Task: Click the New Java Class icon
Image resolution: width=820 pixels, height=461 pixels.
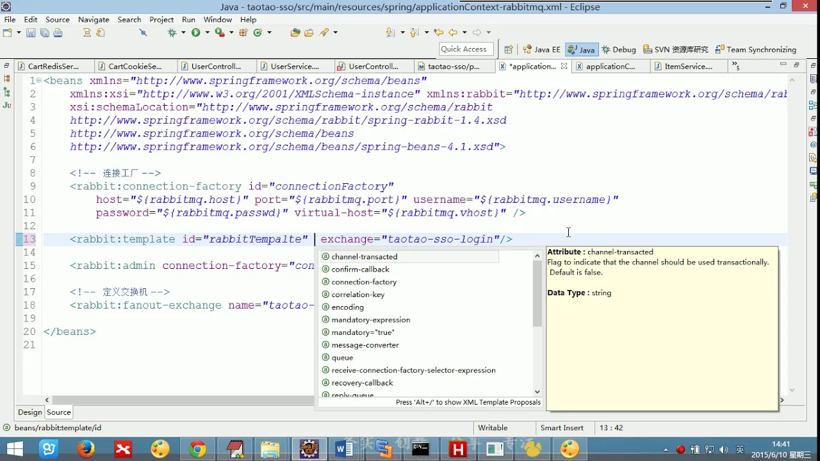Action: click(258, 33)
